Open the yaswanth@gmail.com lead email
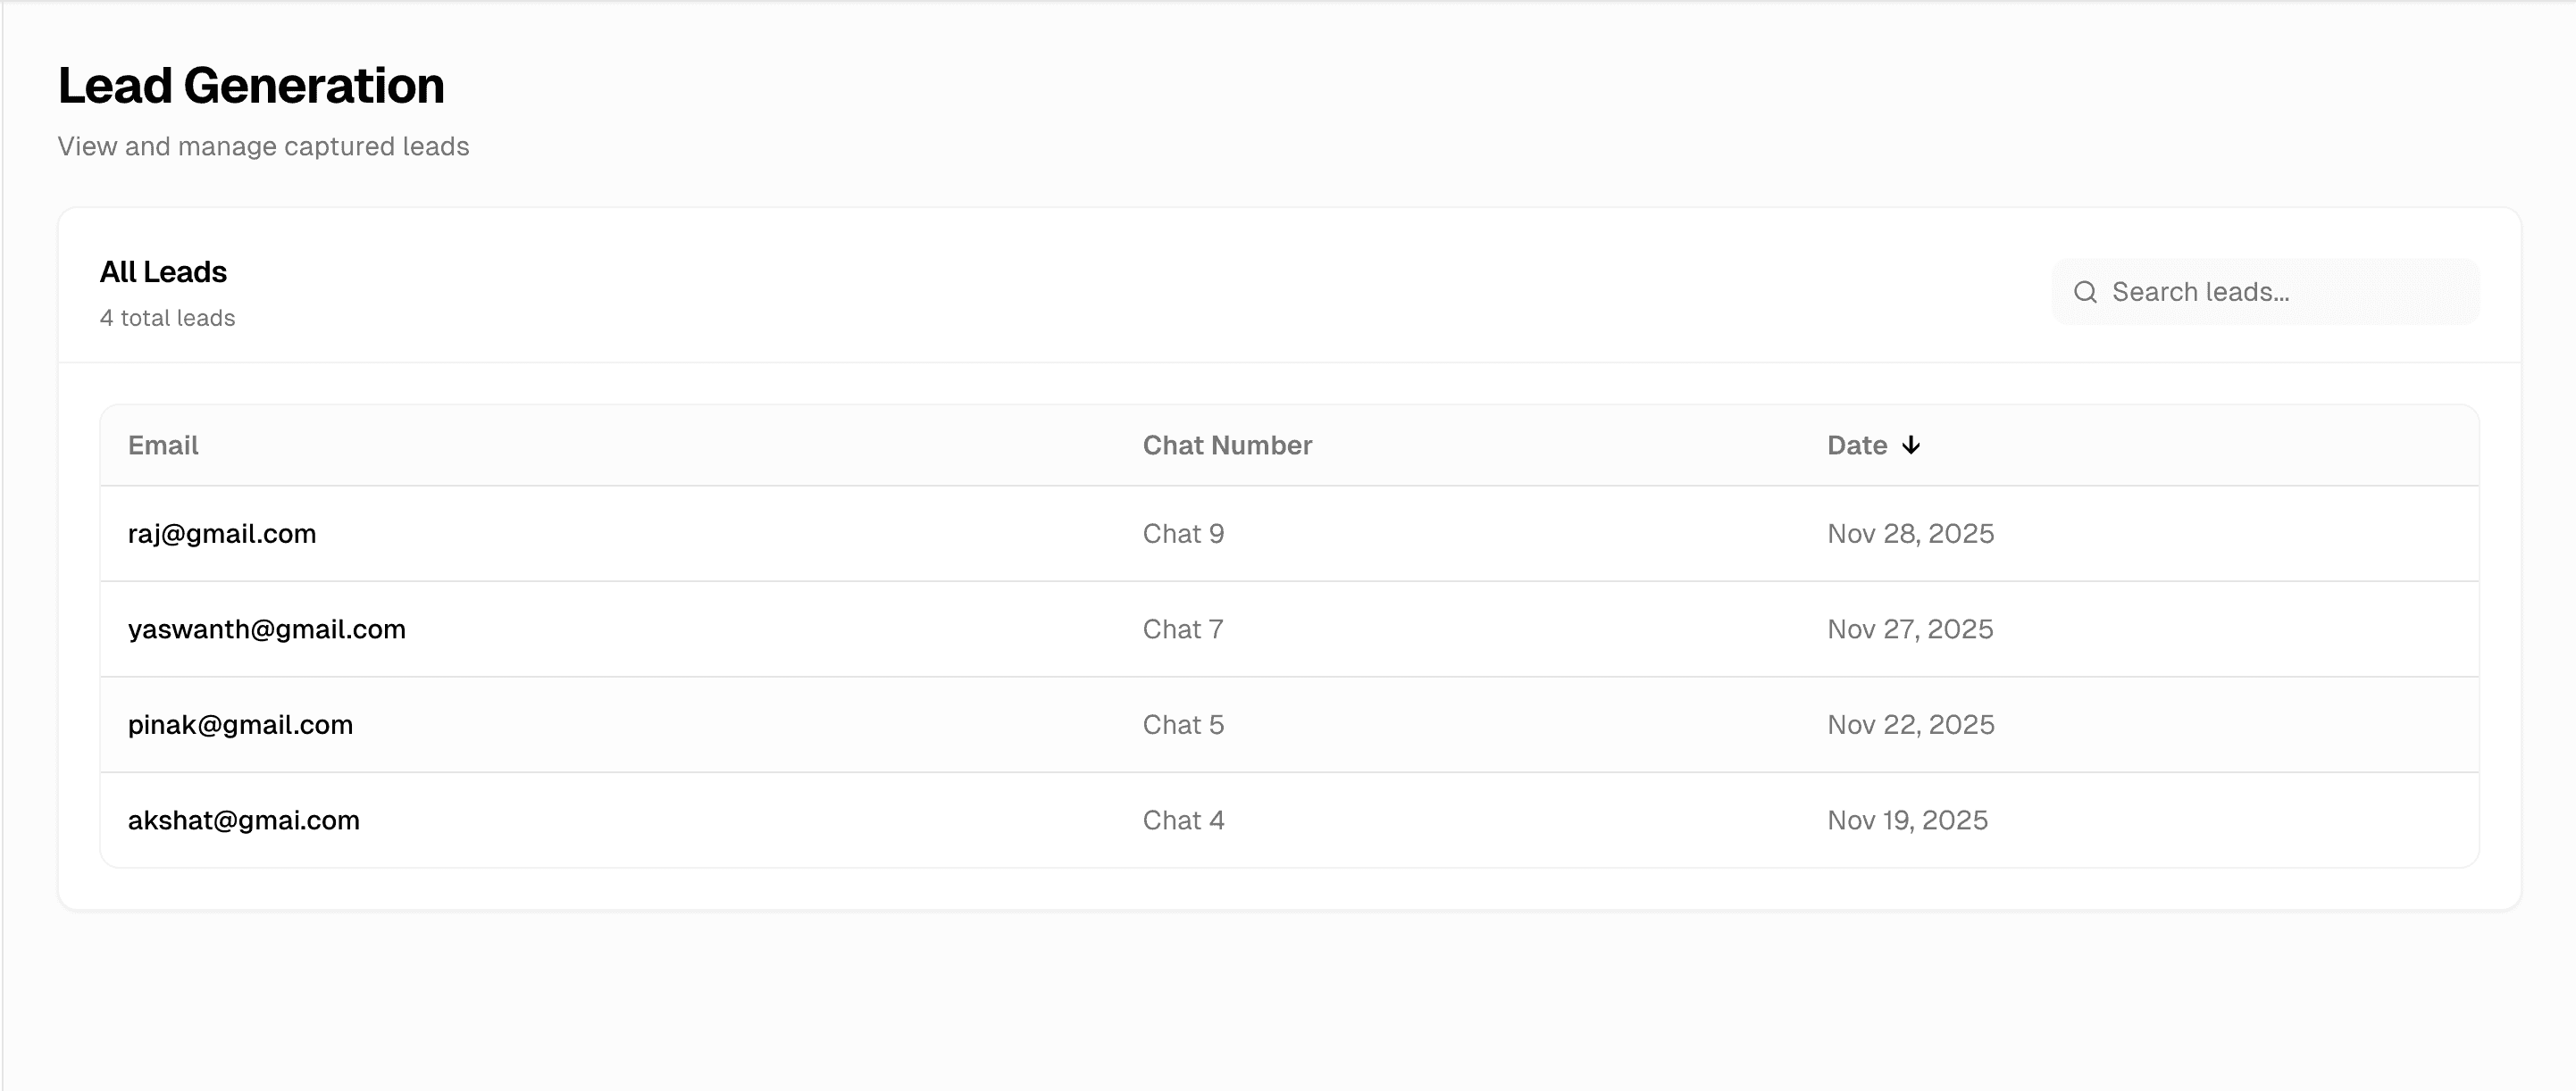The width and height of the screenshot is (2576, 1091). pyautogui.click(x=267, y=629)
